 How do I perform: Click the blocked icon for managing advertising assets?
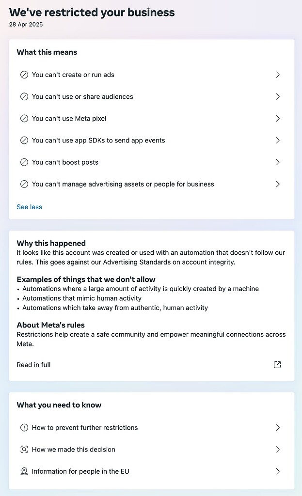click(x=24, y=184)
